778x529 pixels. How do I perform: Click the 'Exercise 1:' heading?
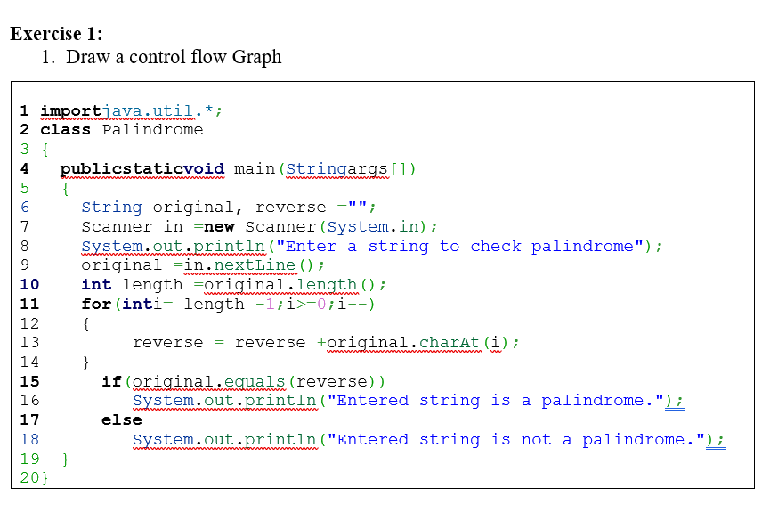57,34
